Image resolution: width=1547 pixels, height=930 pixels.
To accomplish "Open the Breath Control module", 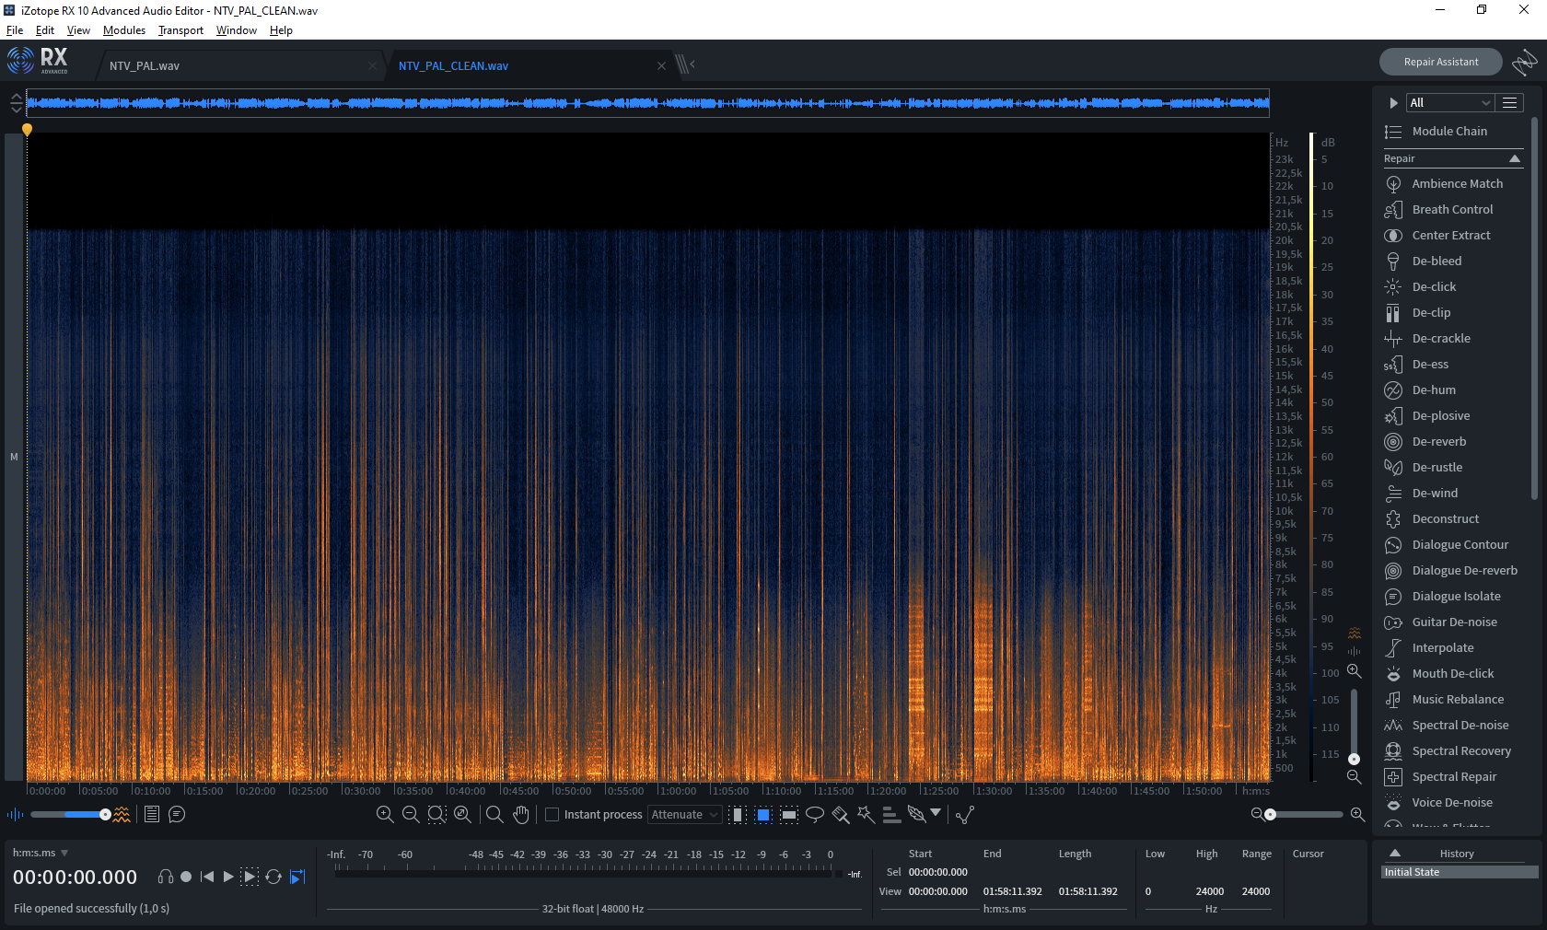I will [1452, 210].
